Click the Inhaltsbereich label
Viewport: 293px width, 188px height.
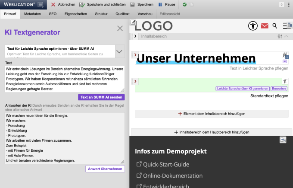point(154,36)
